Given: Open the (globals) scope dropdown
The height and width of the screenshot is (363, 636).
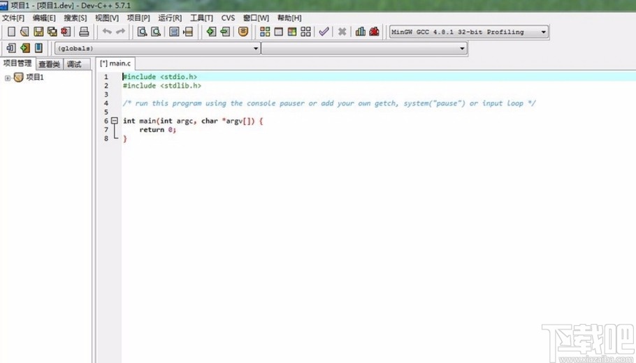Looking at the screenshot, I should coord(254,49).
